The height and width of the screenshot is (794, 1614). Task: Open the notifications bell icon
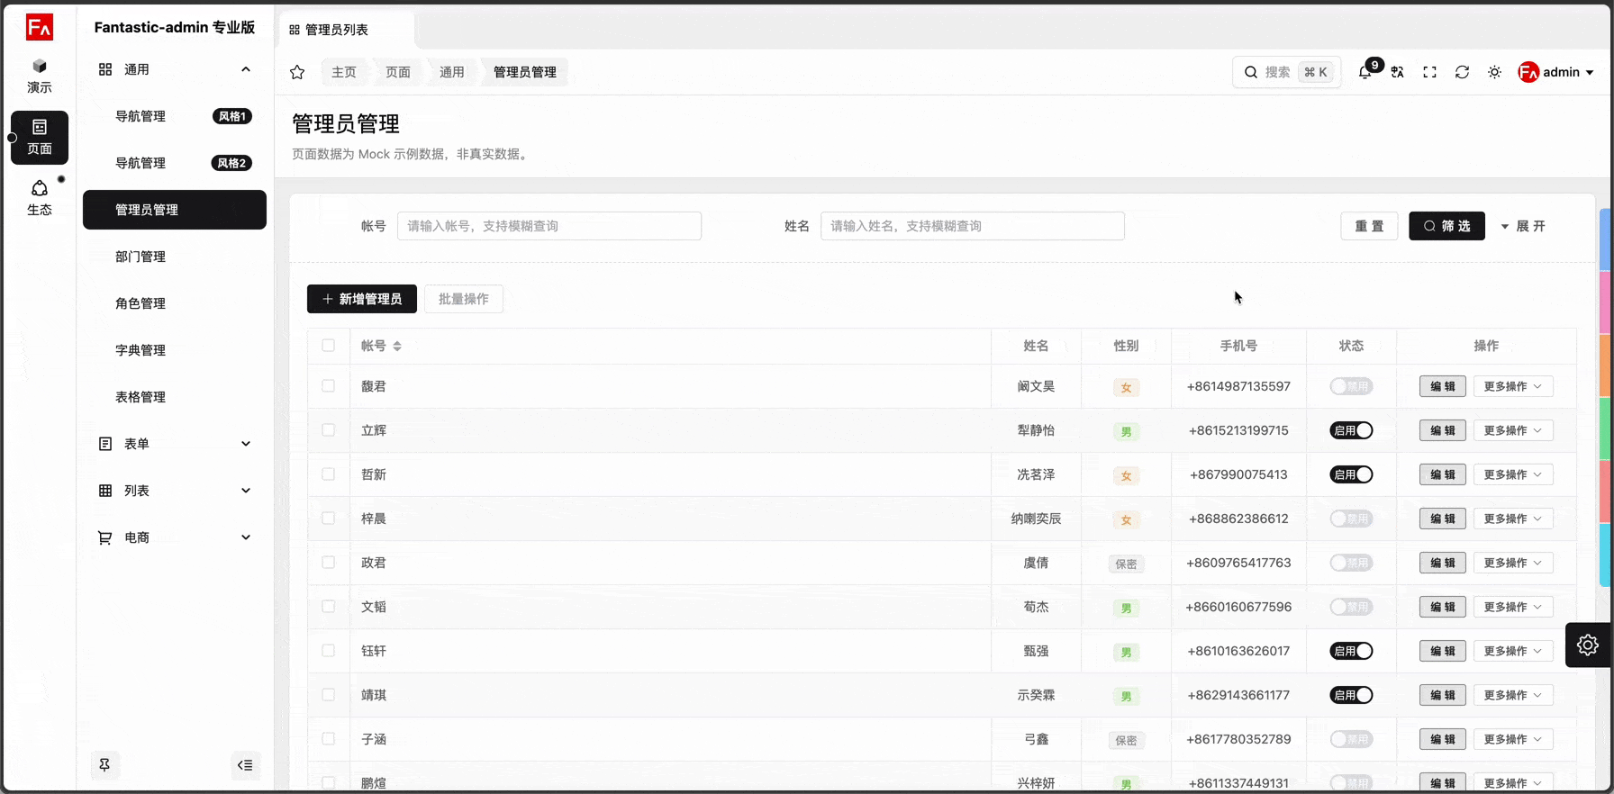[1365, 72]
